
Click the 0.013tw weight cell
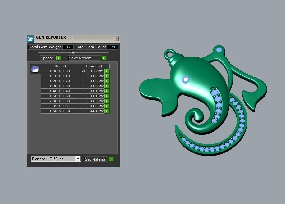[x=97, y=111]
